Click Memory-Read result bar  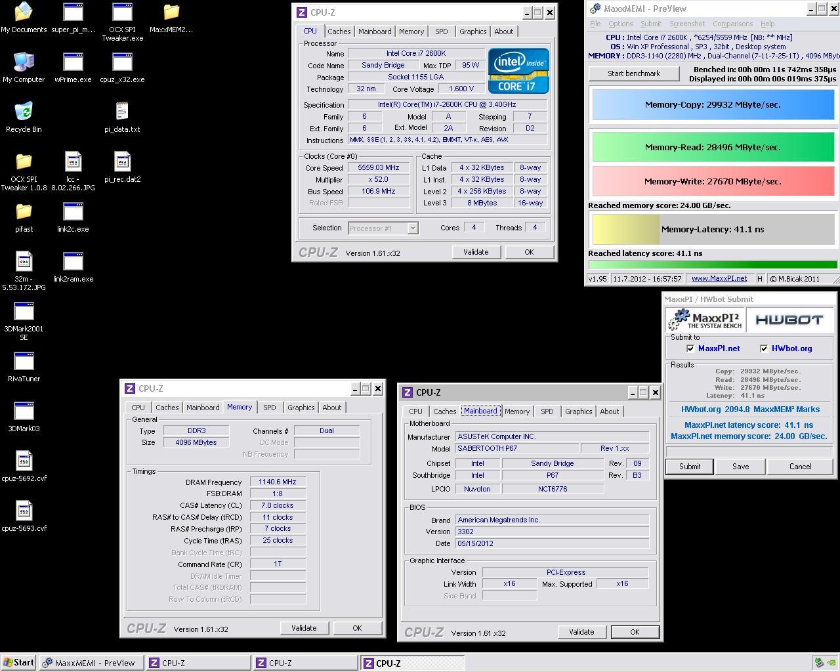(713, 147)
